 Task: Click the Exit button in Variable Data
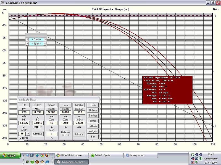(x=93, y=136)
